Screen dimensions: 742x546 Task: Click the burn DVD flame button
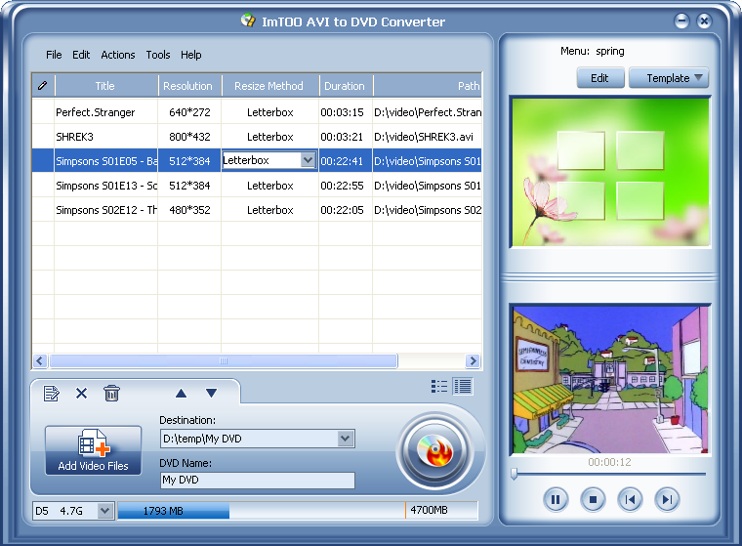coord(434,451)
